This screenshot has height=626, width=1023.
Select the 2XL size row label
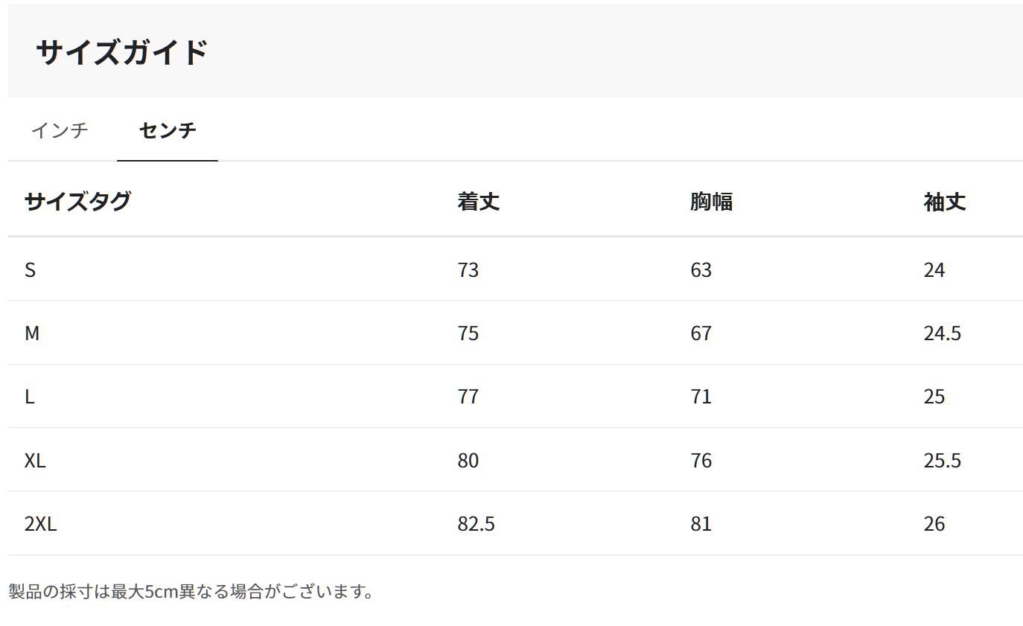point(40,523)
